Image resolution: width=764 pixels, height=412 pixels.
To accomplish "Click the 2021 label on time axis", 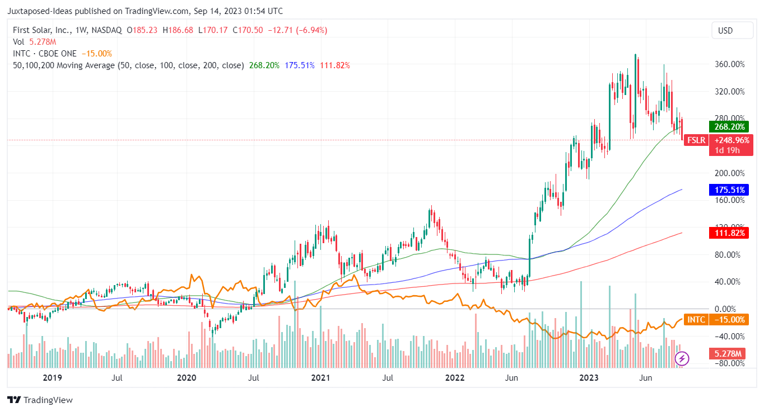I will pyautogui.click(x=320, y=378).
